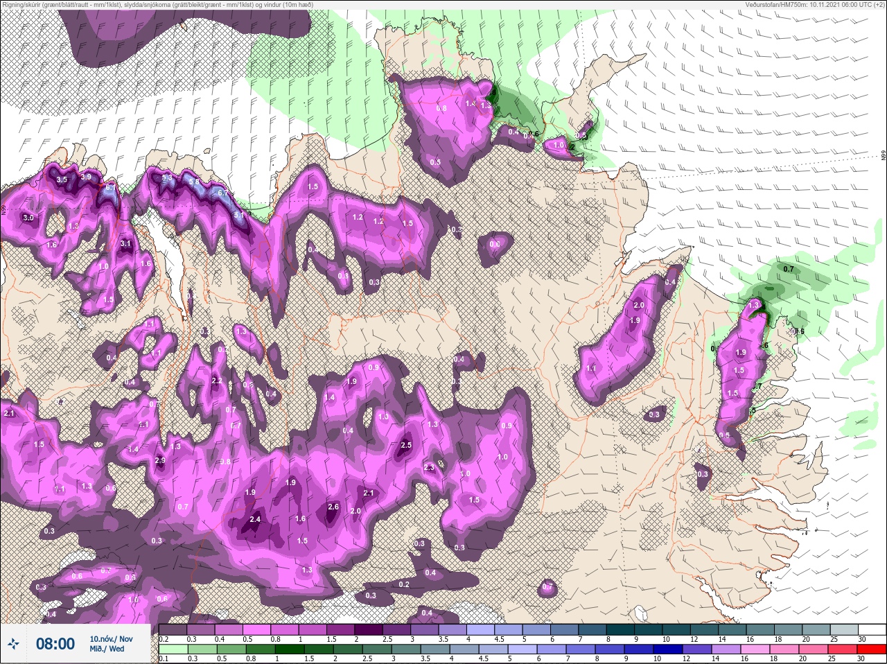Viewport: 887px width, 664px height.
Task: Select the pink swatch labeled 18 in lower legend
Action: tap(786, 649)
